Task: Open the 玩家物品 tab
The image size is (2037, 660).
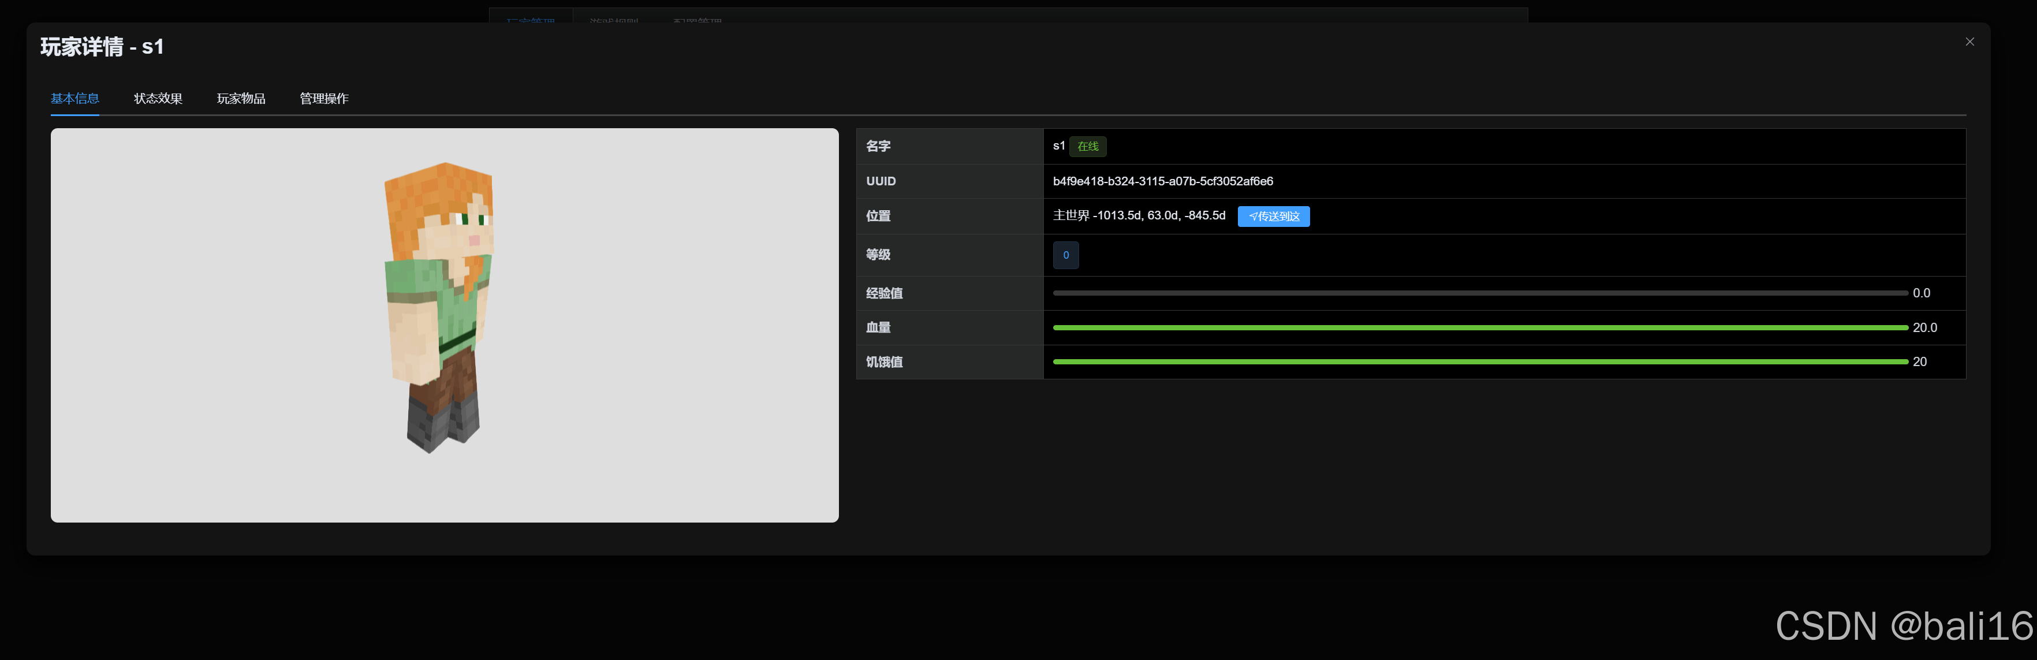Action: pos(241,99)
